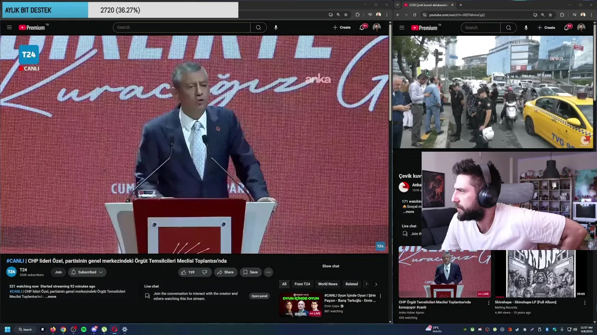Expand description with ...more under T24 video
Viewport: 597px width, 335px height.
[x=51, y=296]
